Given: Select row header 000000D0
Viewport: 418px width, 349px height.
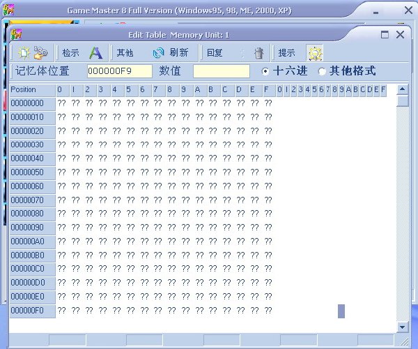Looking at the screenshot, I should click(33, 283).
